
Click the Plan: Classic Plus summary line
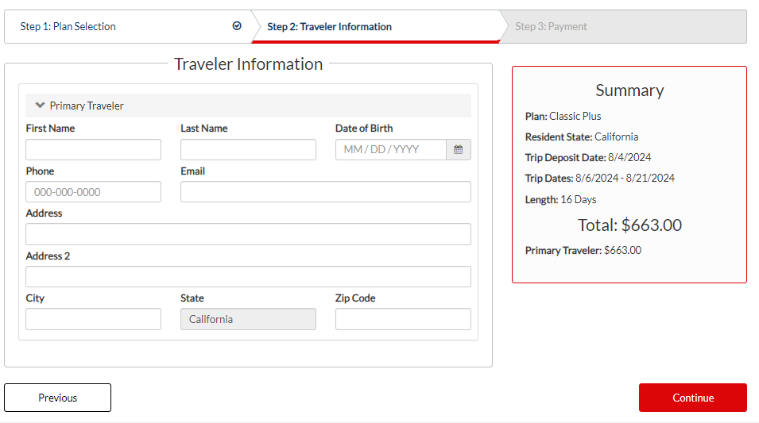pos(563,116)
